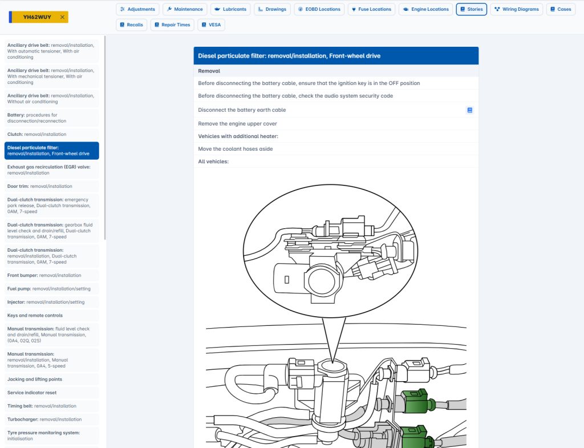Select the Stories toolbar item
Viewport: 584px width, 448px height.
[471, 9]
